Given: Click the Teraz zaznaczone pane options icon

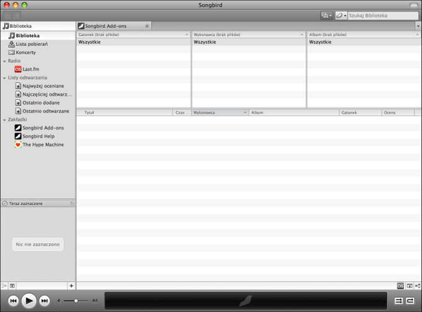Looking at the screenshot, I should (72, 204).
